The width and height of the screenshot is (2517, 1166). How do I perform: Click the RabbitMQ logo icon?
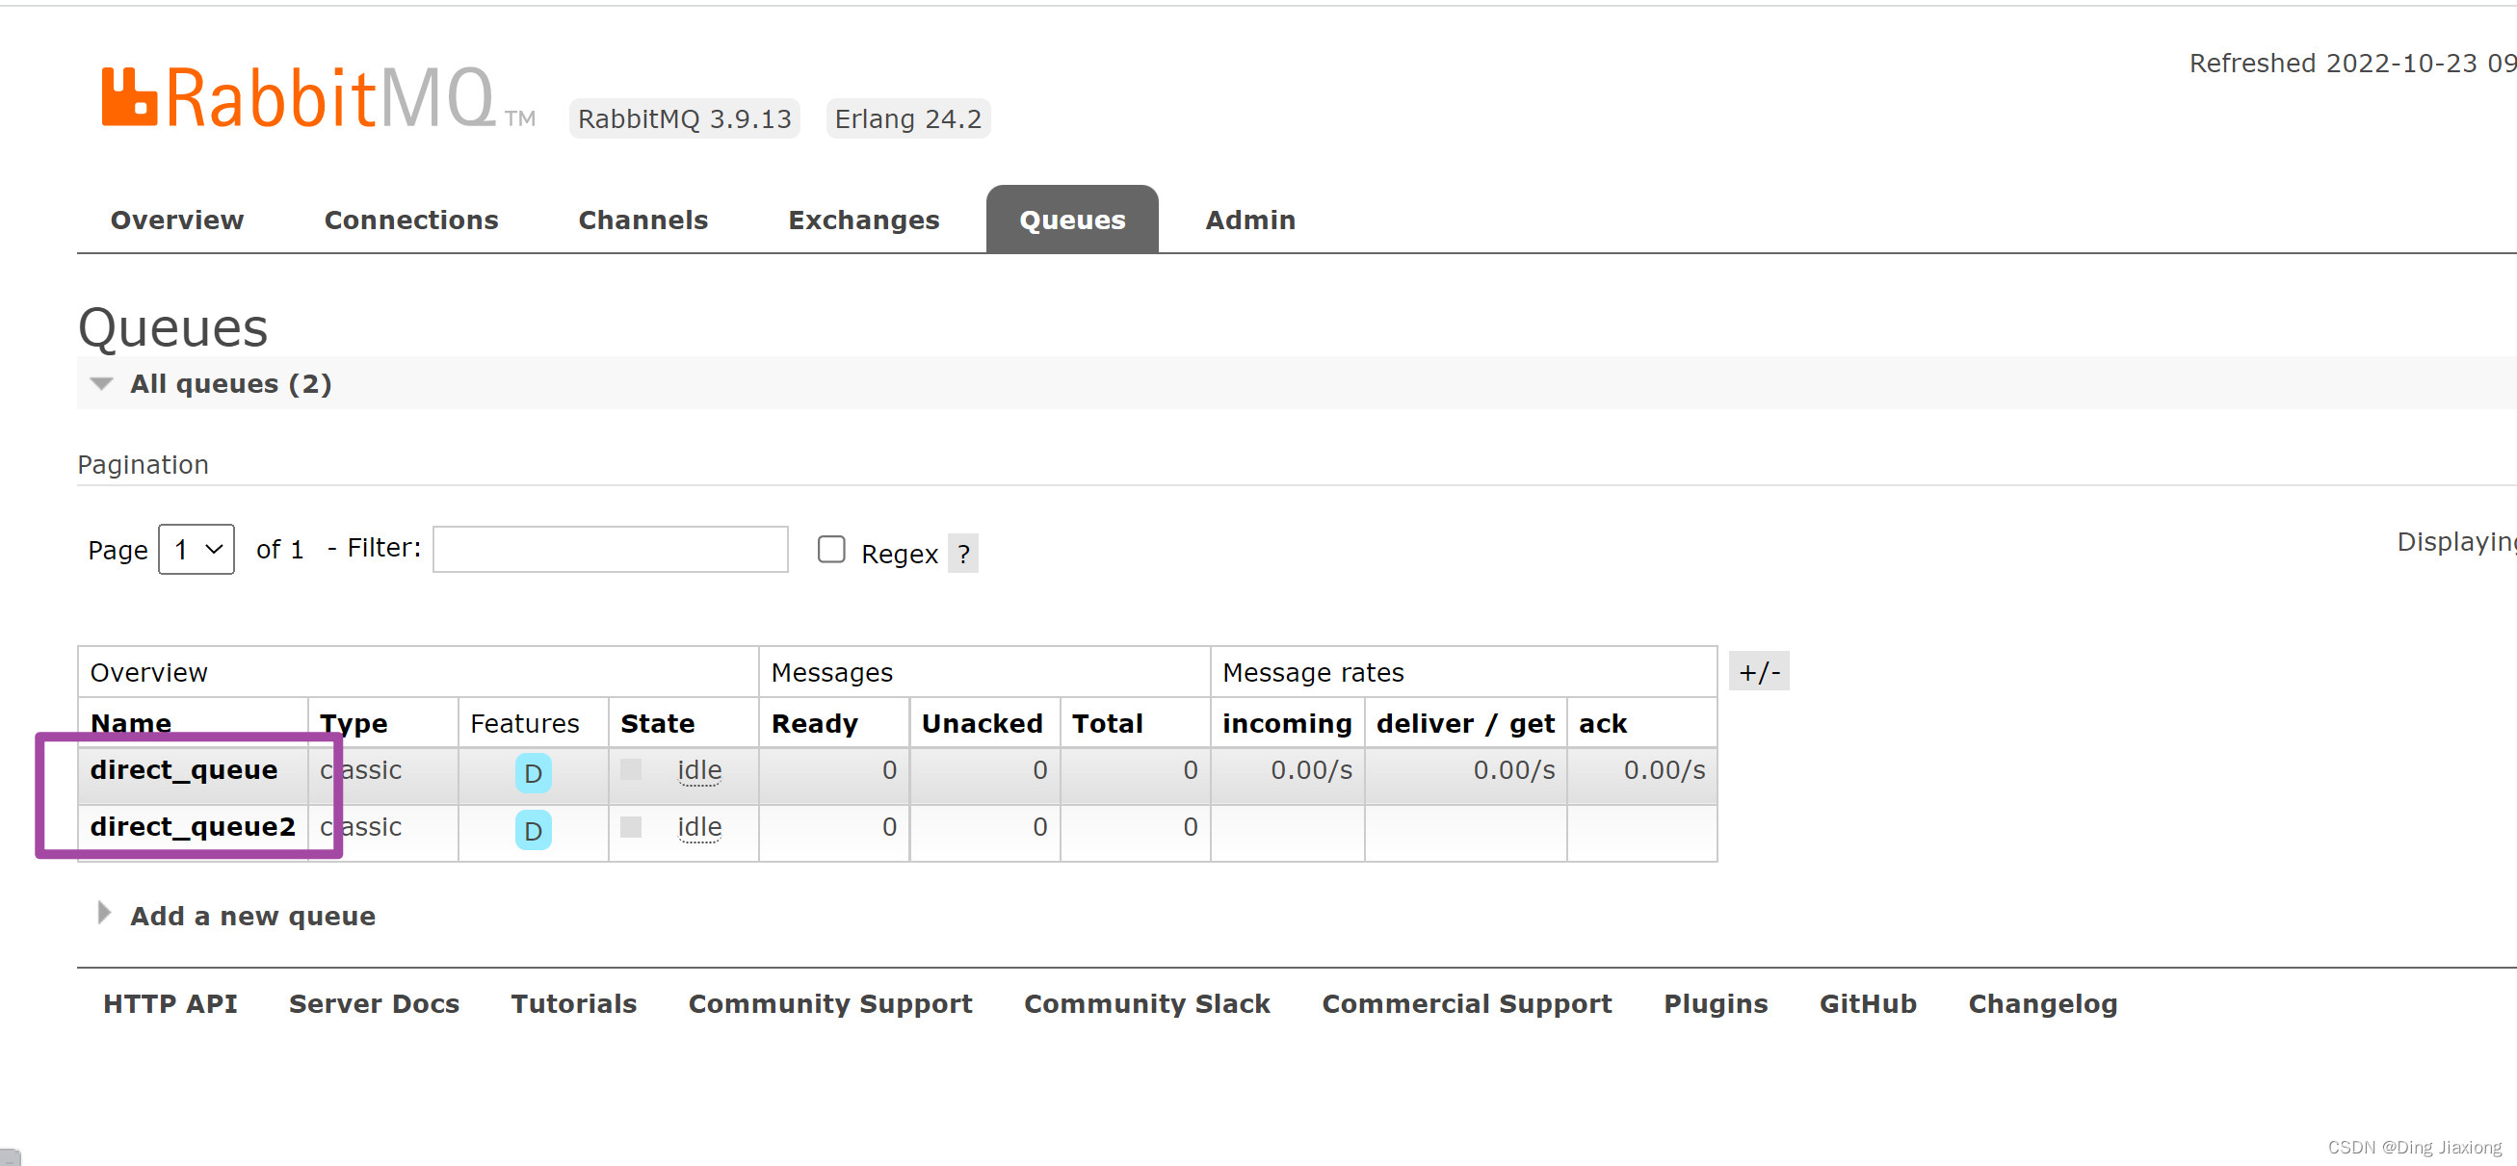click(x=129, y=96)
